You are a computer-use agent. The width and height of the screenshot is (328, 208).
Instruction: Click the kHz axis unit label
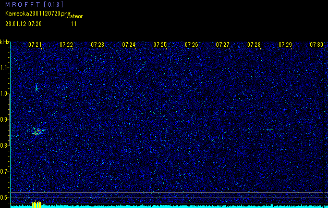pyautogui.click(x=5, y=42)
